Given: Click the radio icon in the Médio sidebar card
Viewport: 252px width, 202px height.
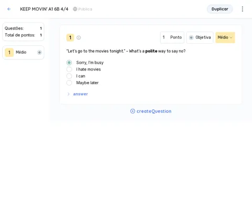Looking at the screenshot, I should click(39, 52).
